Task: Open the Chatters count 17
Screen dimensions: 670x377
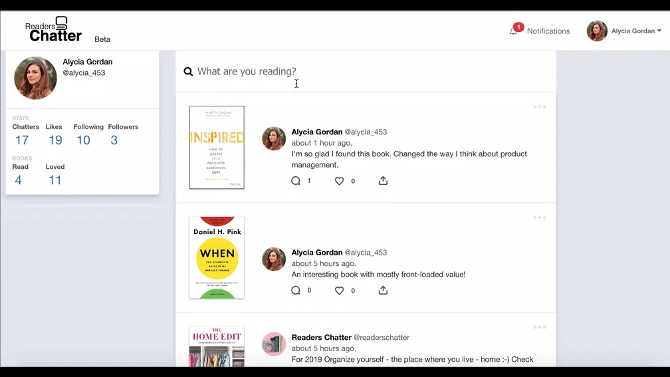Action: [22, 140]
